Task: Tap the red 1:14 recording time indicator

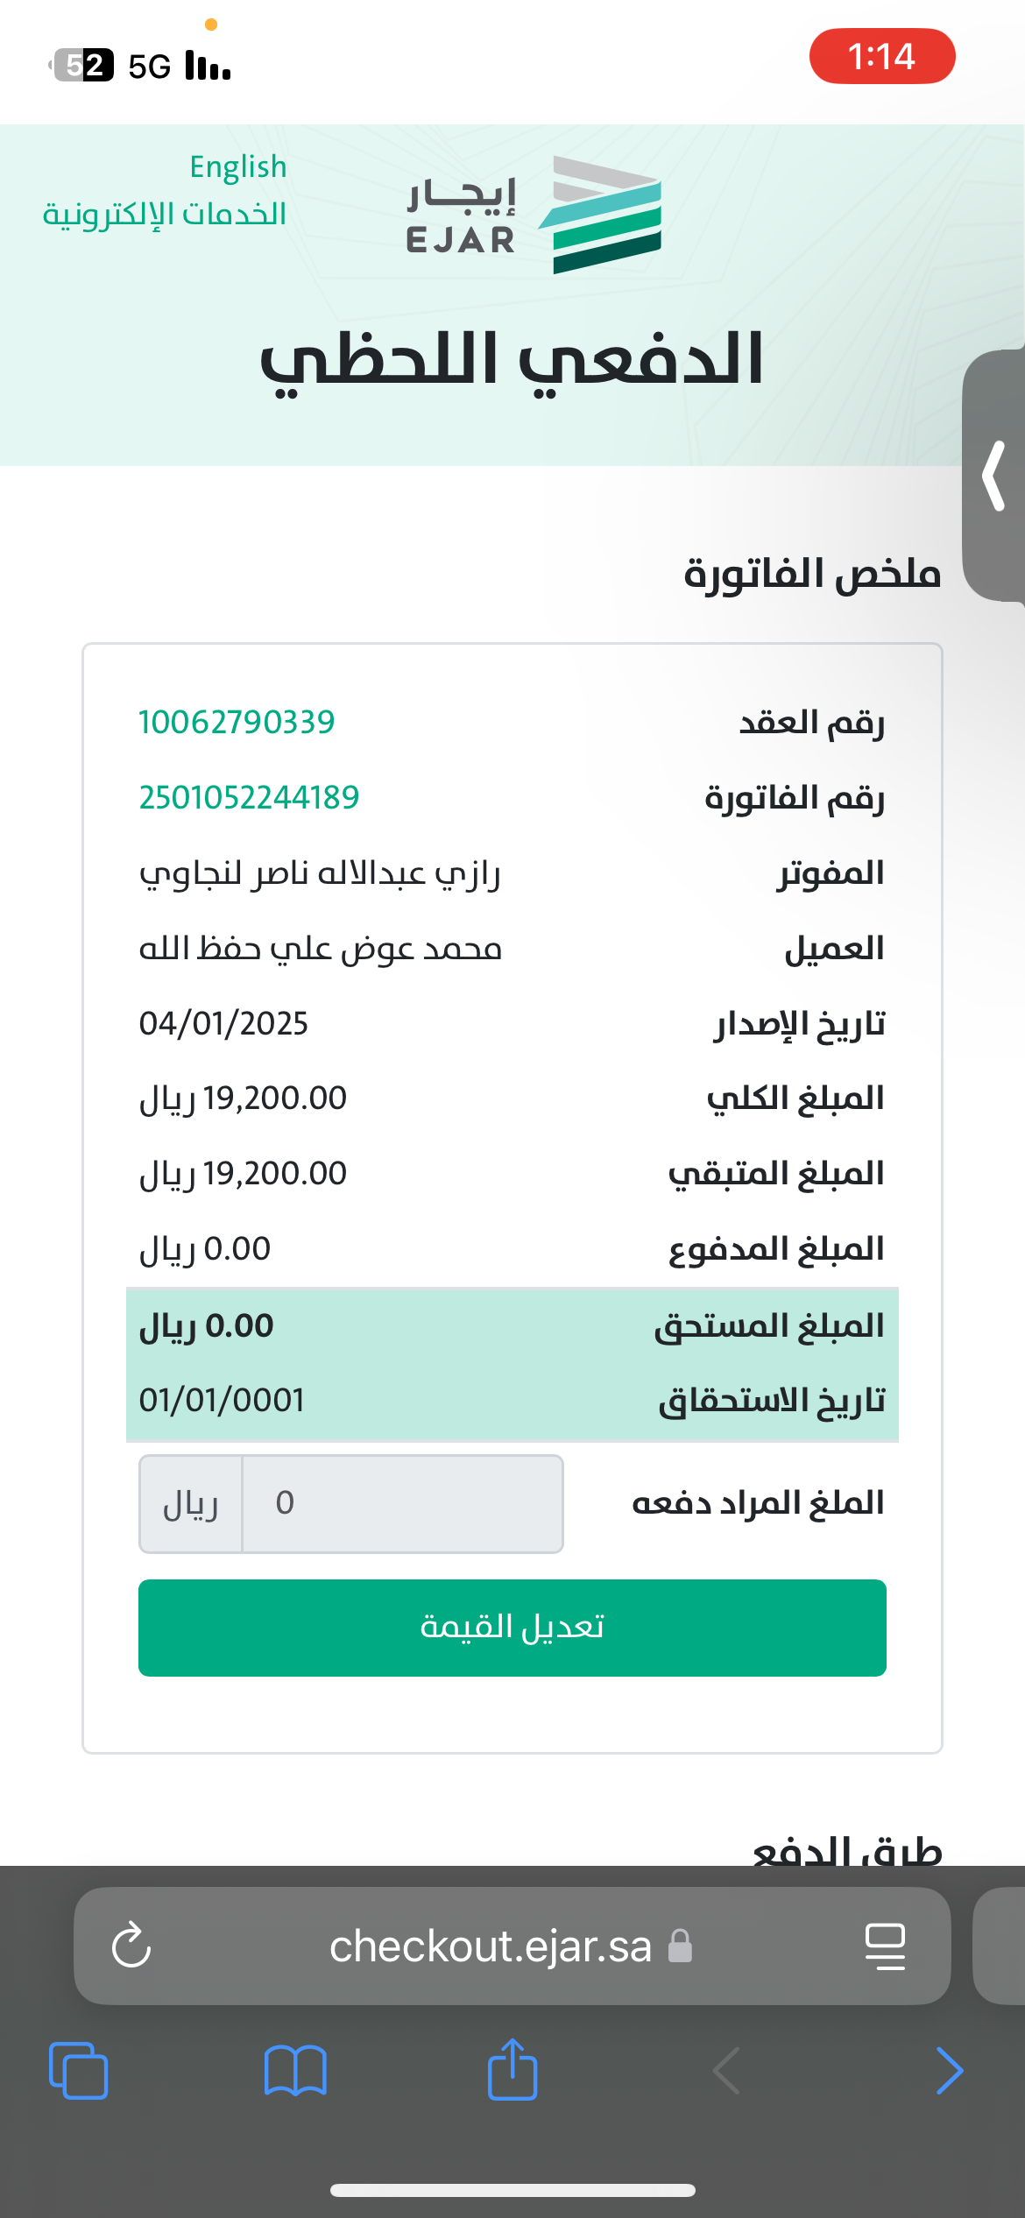Action: pyautogui.click(x=881, y=57)
